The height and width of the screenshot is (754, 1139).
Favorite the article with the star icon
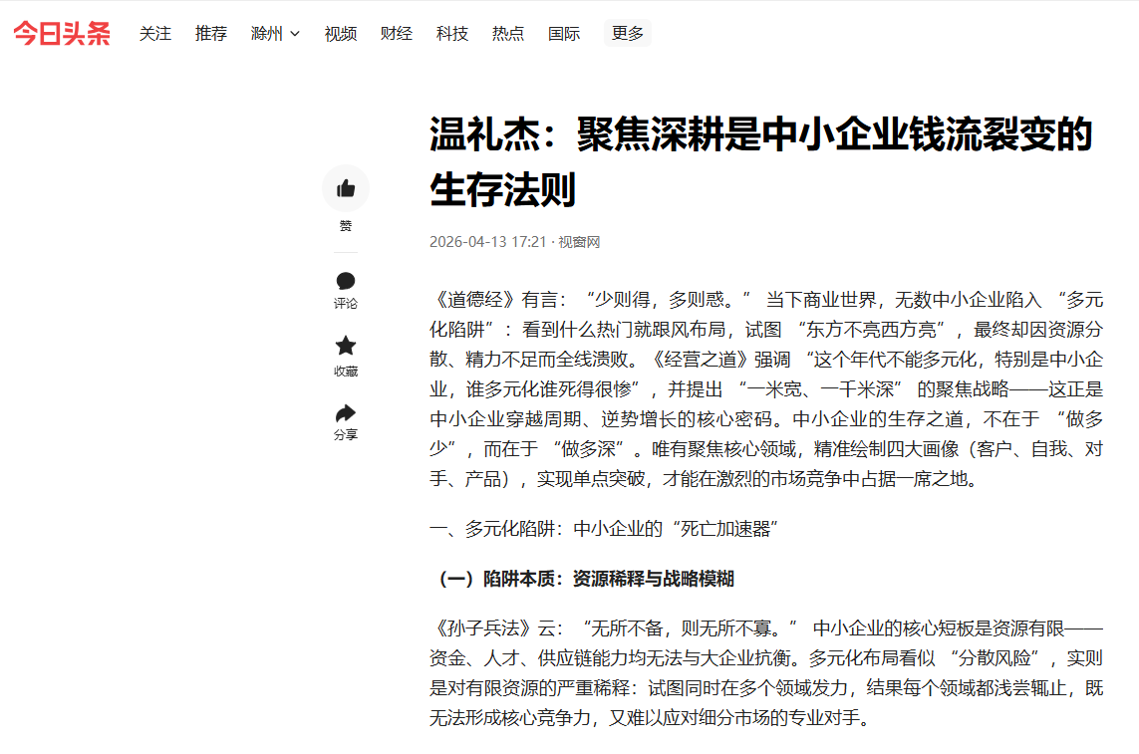click(346, 346)
